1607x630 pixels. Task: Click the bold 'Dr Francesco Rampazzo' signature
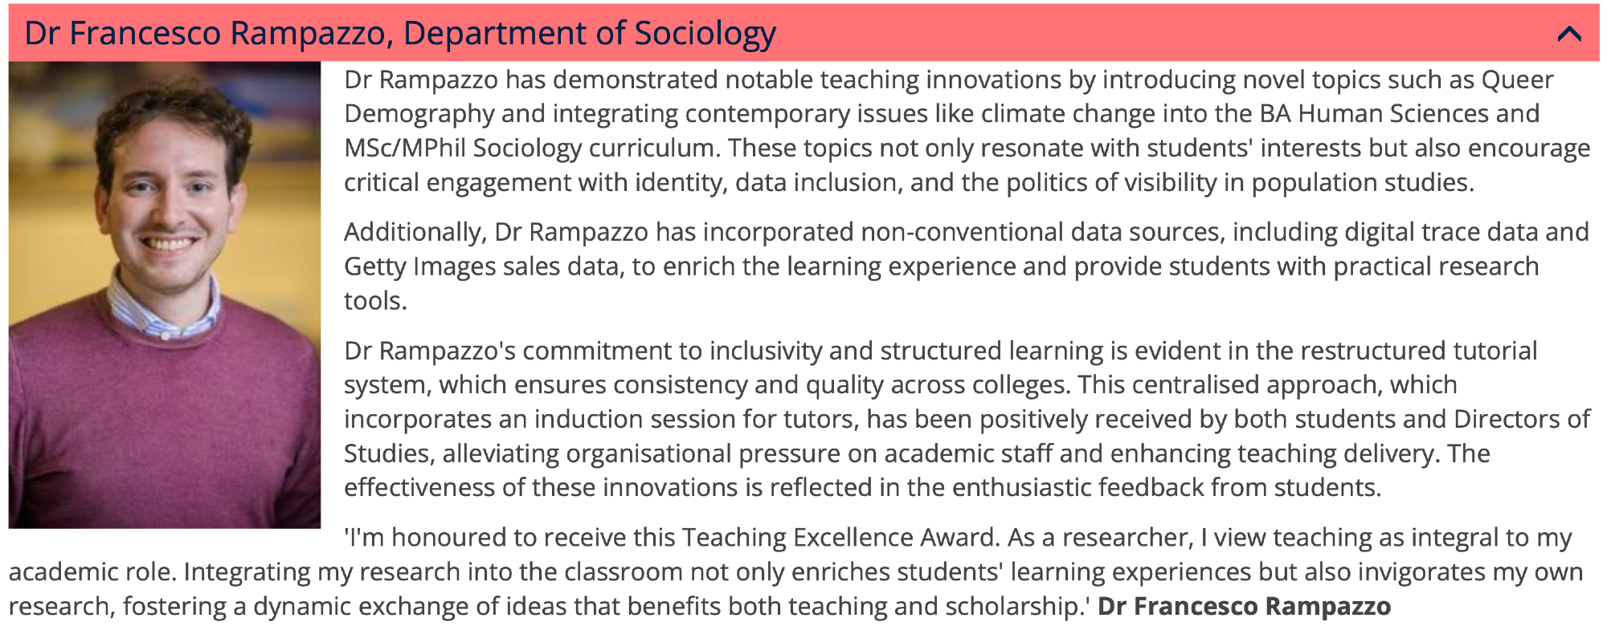[1244, 606]
